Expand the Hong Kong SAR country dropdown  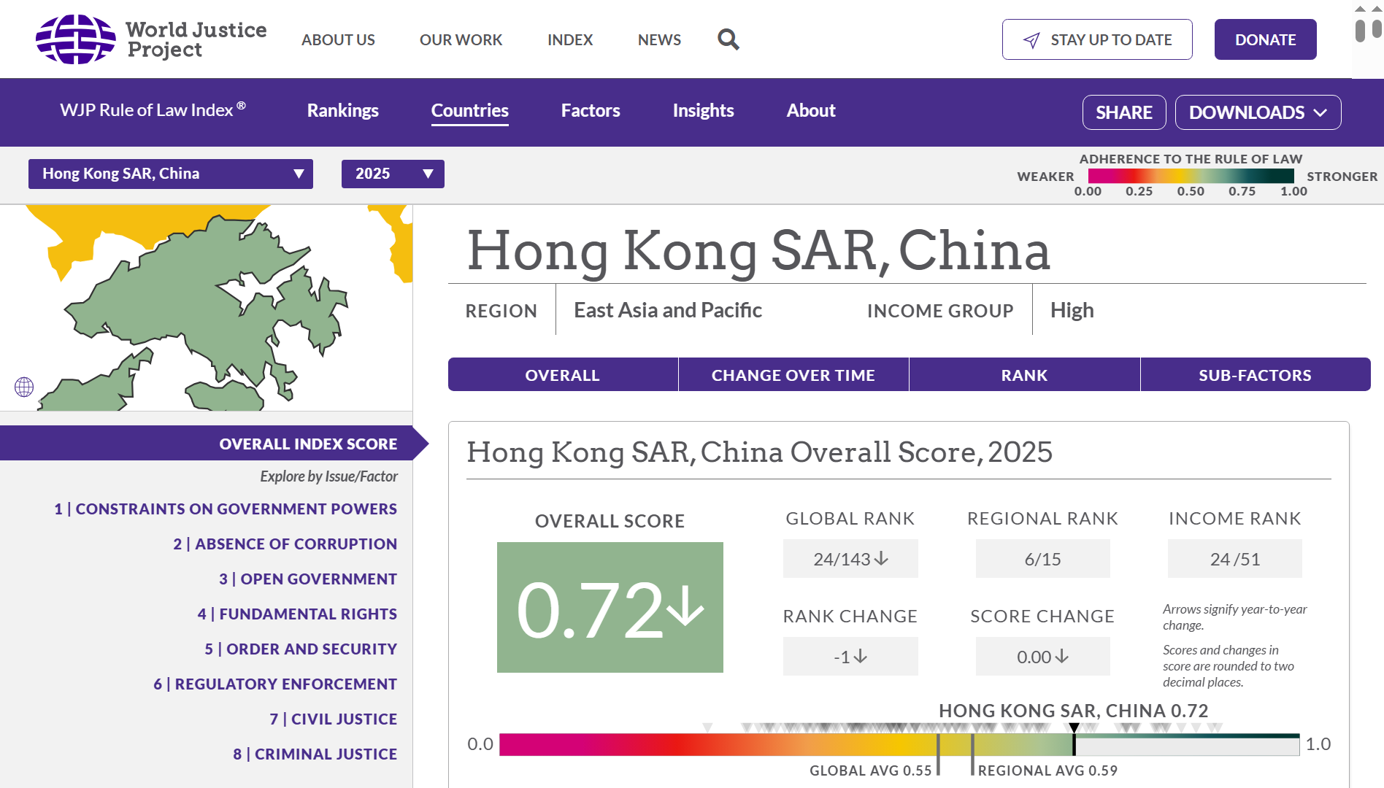[170, 174]
